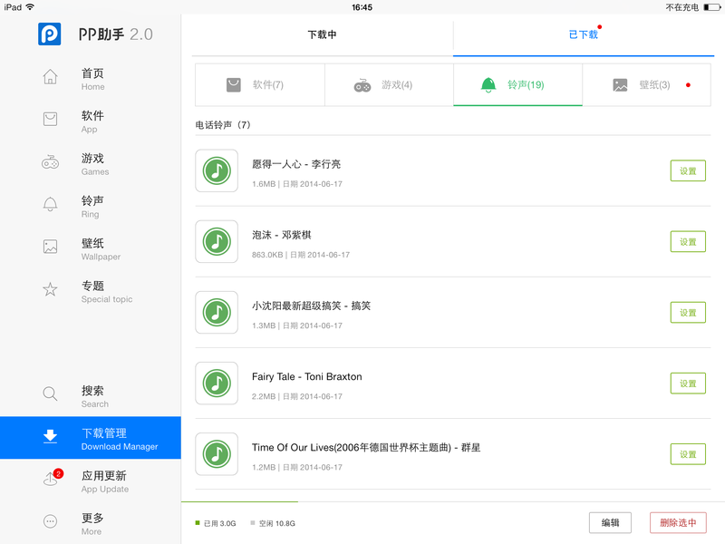
Task: Click the storage usage progress bar
Action: (453, 501)
